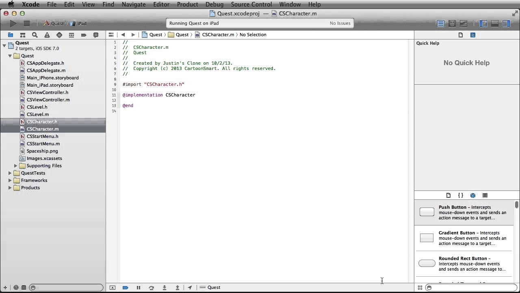Select the Push Button library object

pyautogui.click(x=464, y=212)
